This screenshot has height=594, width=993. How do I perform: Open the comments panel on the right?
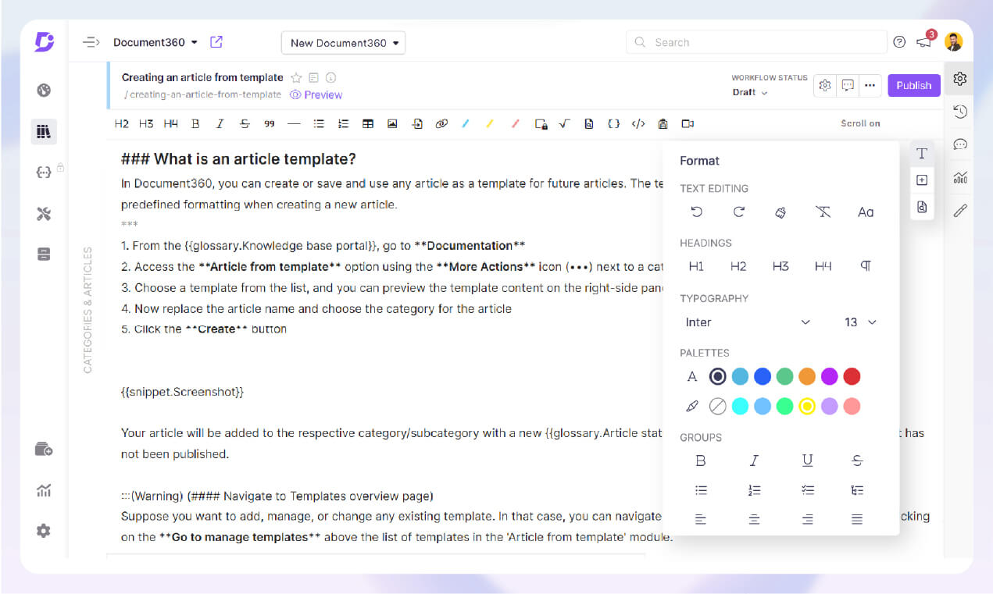959,144
